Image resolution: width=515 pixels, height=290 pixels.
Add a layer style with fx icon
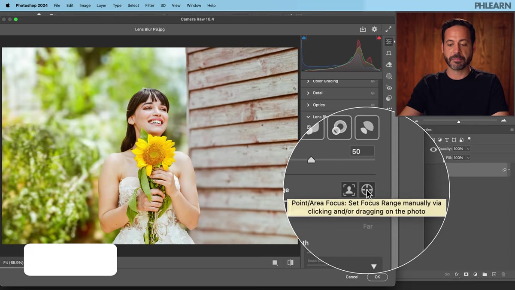click(457, 274)
